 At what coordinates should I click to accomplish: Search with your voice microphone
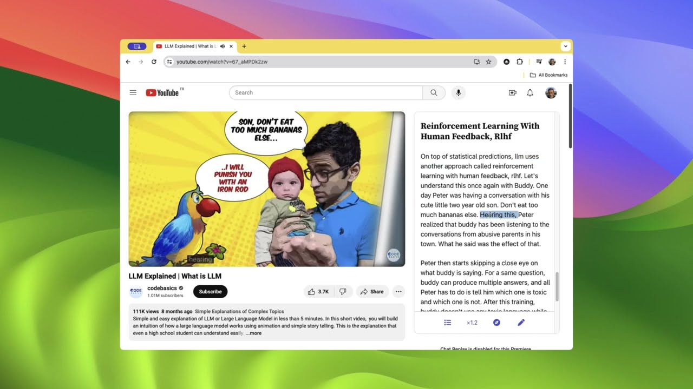pyautogui.click(x=458, y=92)
